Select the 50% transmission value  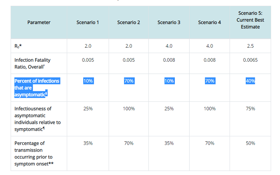(250, 143)
